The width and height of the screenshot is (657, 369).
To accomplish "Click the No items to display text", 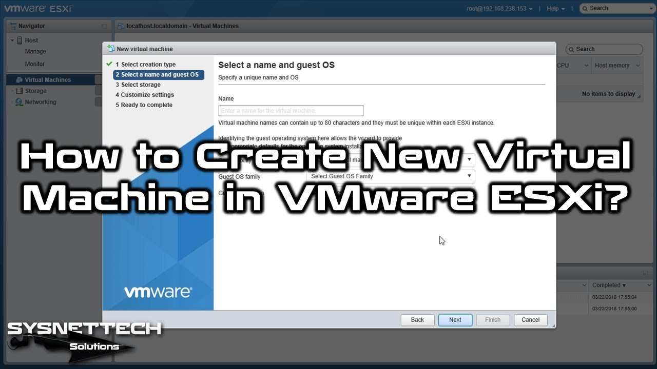I will (608, 94).
